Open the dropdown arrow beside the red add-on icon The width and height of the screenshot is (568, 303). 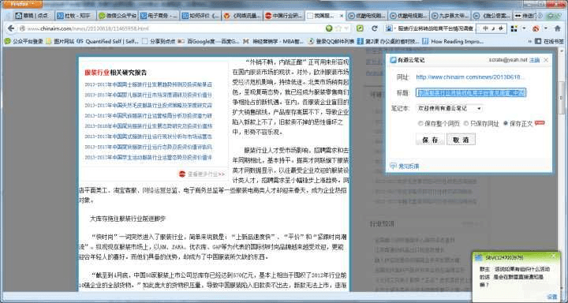[546, 28]
